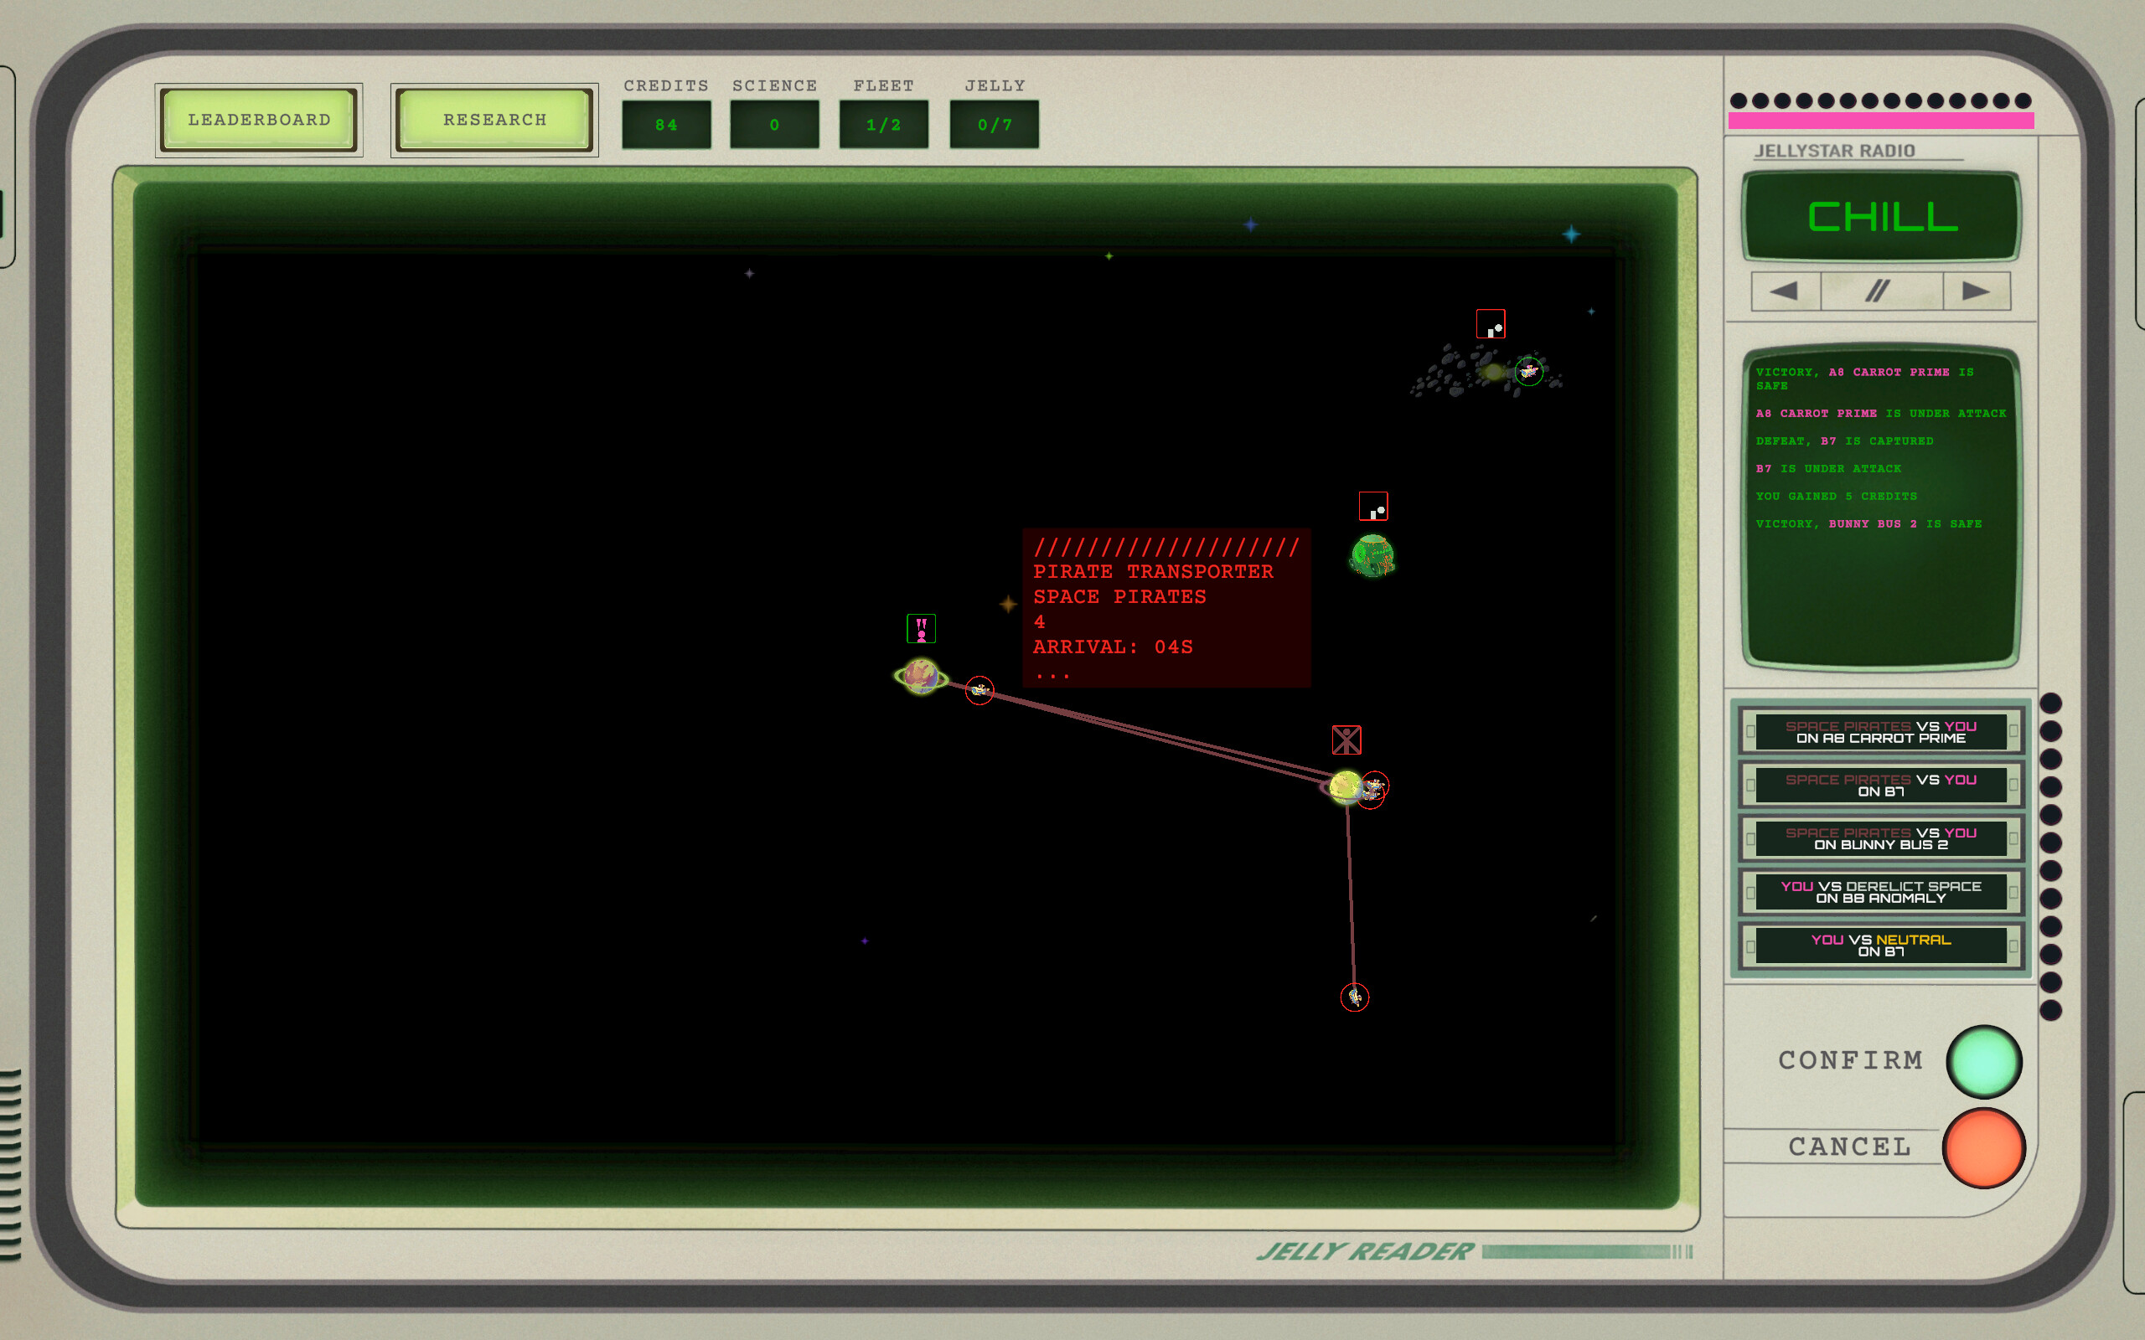Open battle You vs Neutral on B7
This screenshot has width=2145, height=1340.
(1881, 945)
